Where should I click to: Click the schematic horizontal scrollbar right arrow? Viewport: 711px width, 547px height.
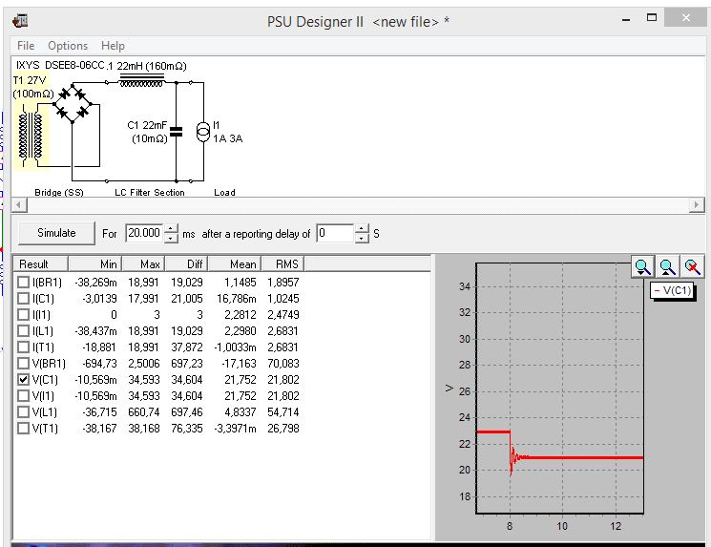pyautogui.click(x=697, y=205)
